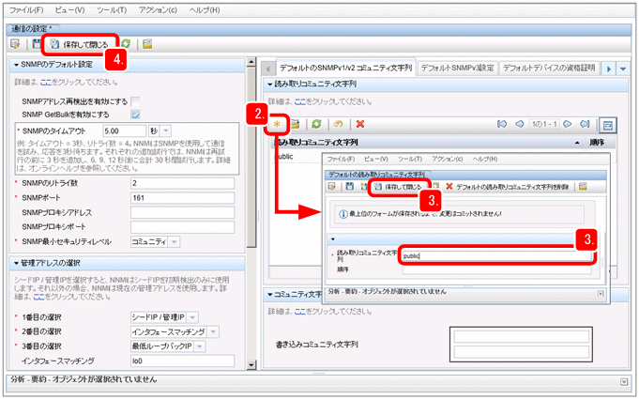Go to first page of community strings table
Viewport: 639px width, 399px height.
click(502, 124)
